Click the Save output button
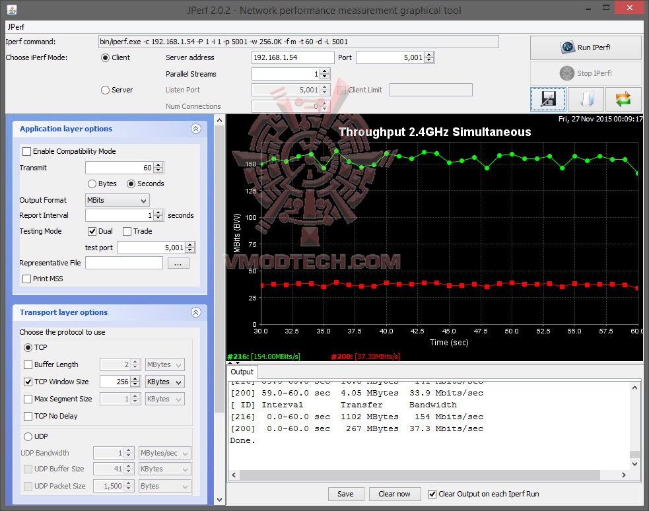This screenshot has height=511, width=649. click(346, 494)
